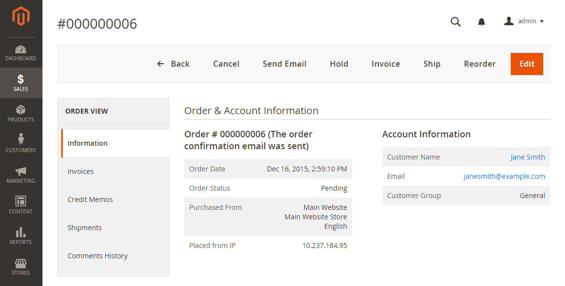The image size is (565, 286).
Task: Open the Stores sidebar icon
Action: pos(21,263)
